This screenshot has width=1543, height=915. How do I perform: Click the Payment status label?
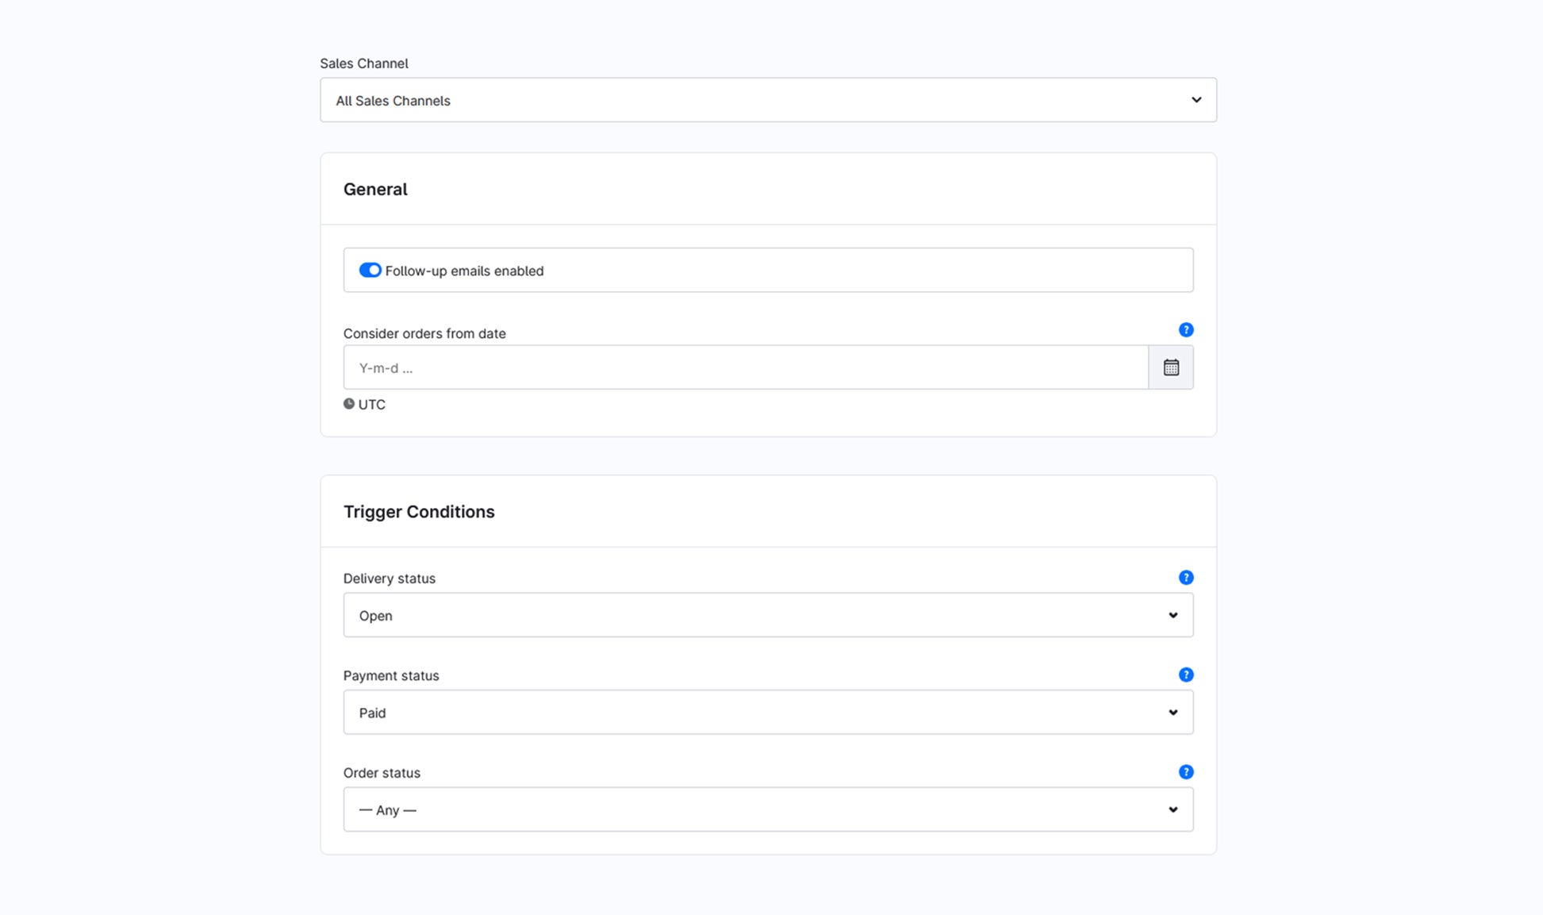391,676
